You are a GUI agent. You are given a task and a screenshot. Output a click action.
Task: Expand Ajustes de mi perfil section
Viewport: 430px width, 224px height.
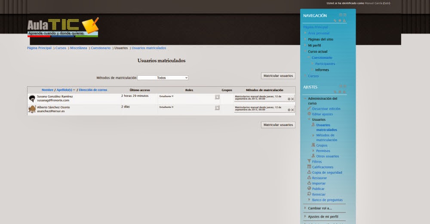pyautogui.click(x=305, y=216)
